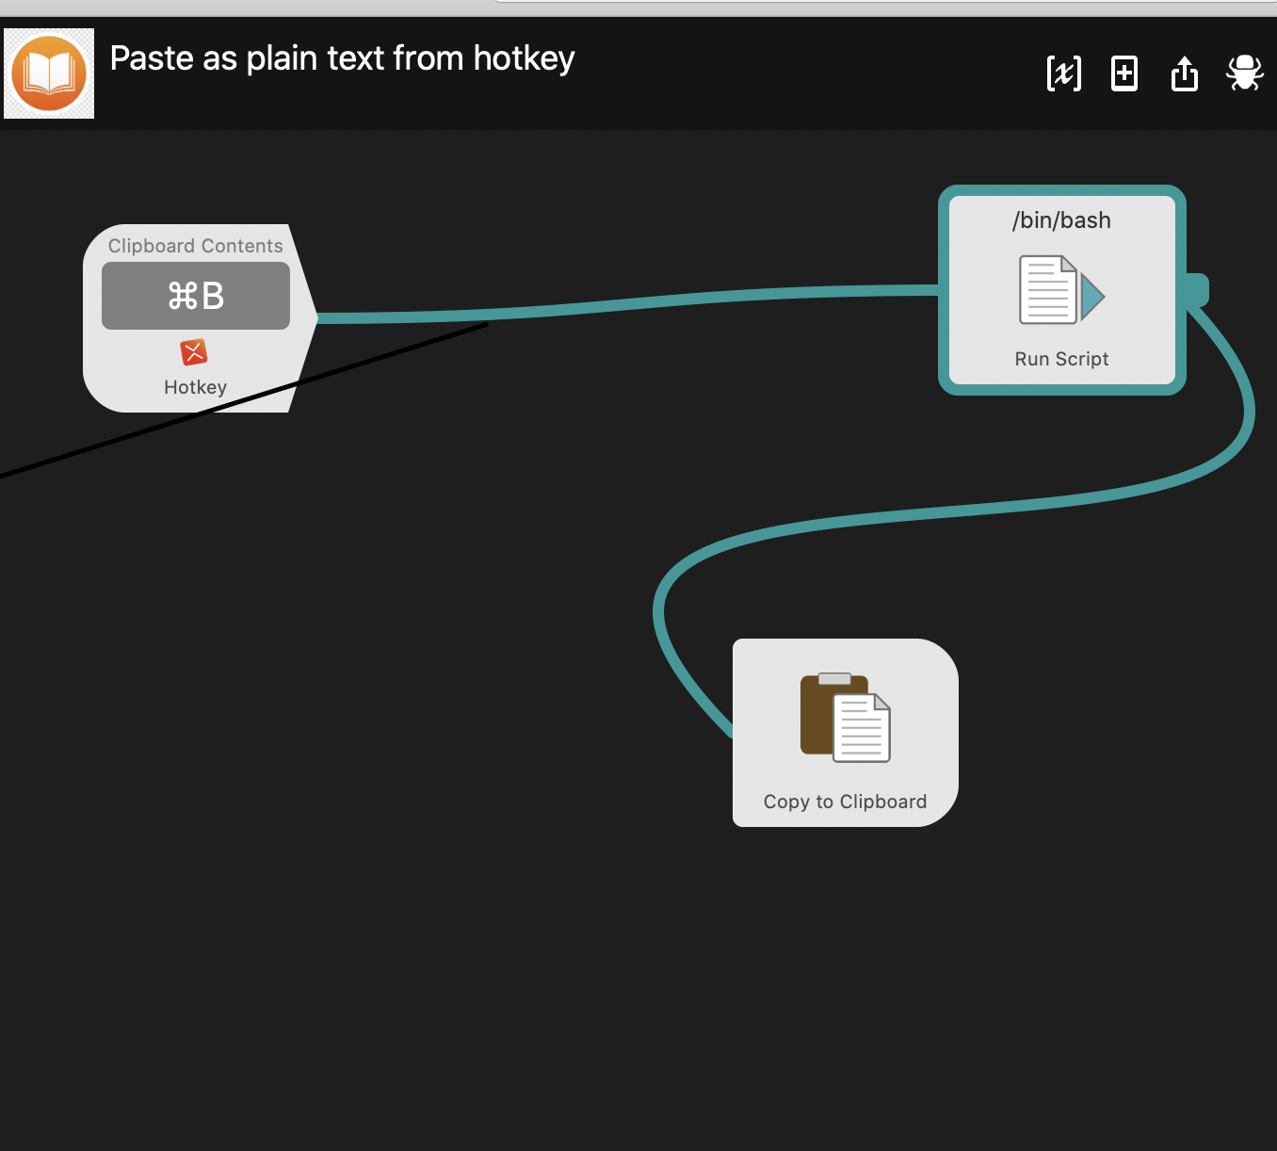This screenshot has height=1151, width=1277.
Task: Click the output connector on the Run Script node
Action: pyautogui.click(x=1197, y=289)
